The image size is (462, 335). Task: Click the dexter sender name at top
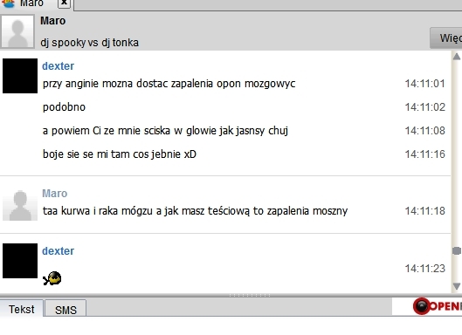(x=58, y=66)
